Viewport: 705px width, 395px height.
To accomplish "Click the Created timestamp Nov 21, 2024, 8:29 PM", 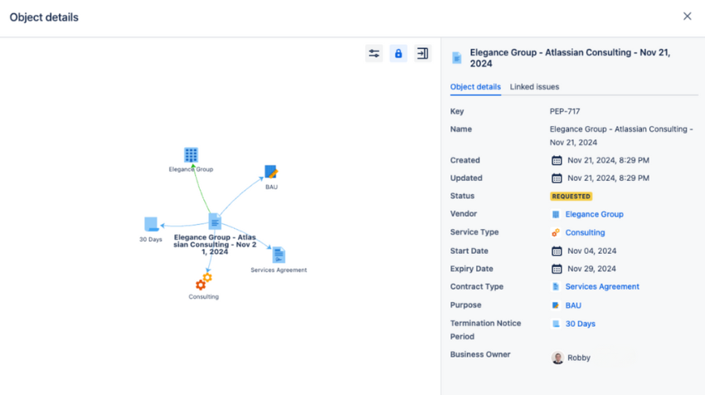I will 608,160.
